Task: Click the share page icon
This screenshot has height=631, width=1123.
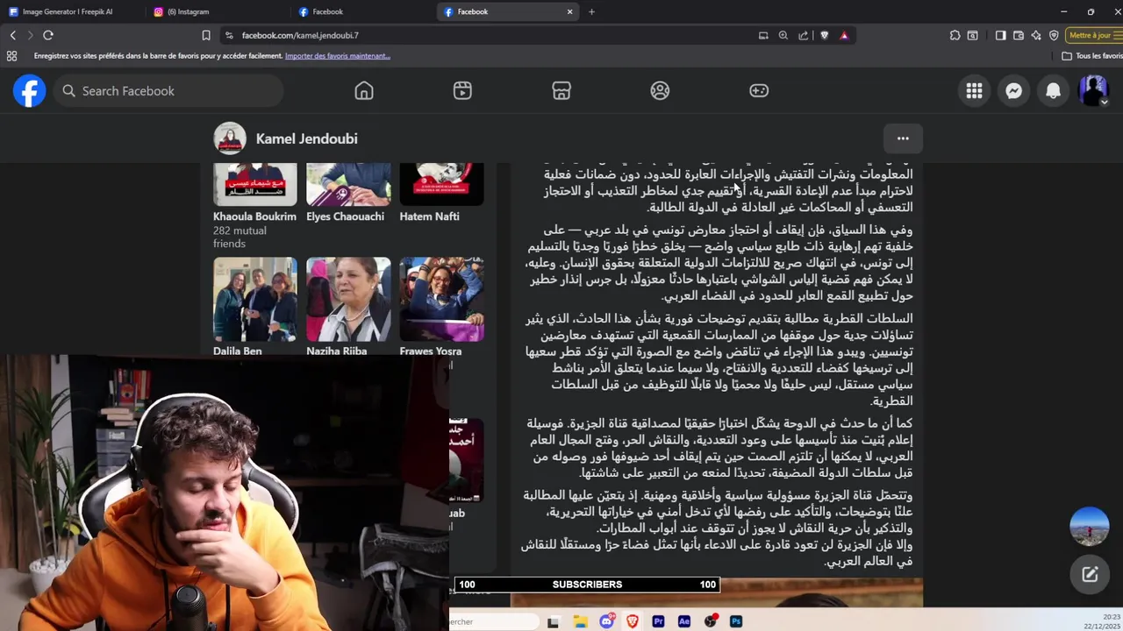Action: (804, 35)
